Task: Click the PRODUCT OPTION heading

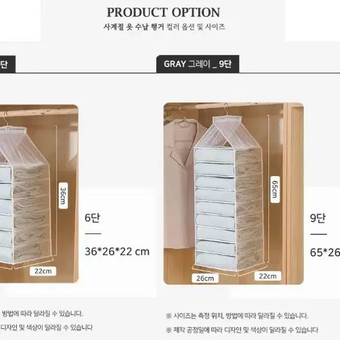Action: point(163,12)
